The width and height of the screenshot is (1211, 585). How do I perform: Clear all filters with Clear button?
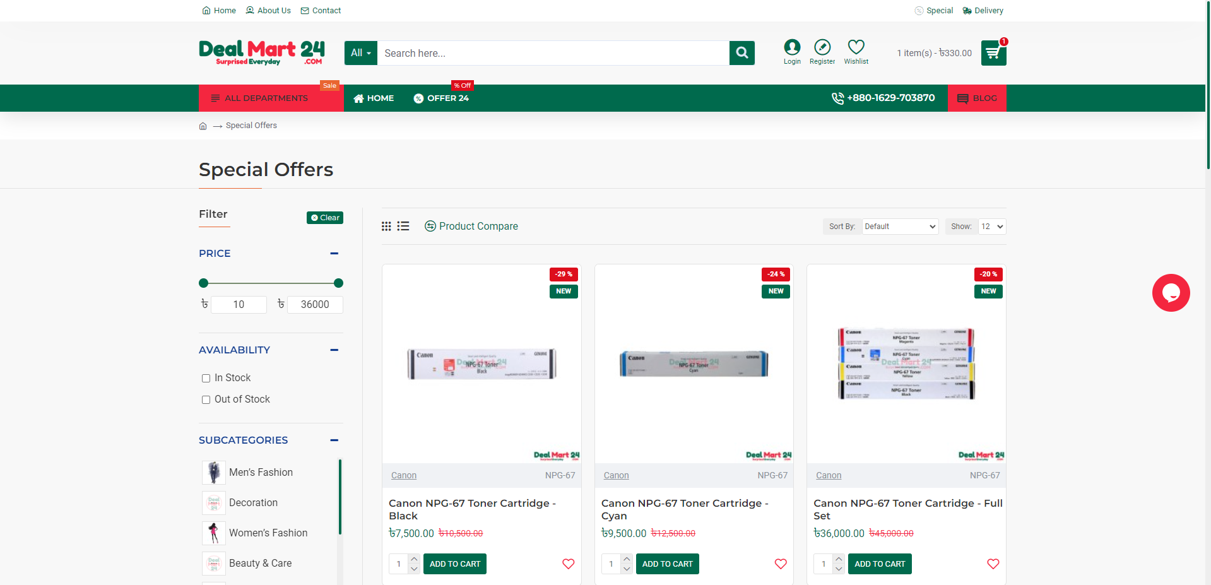[325, 218]
